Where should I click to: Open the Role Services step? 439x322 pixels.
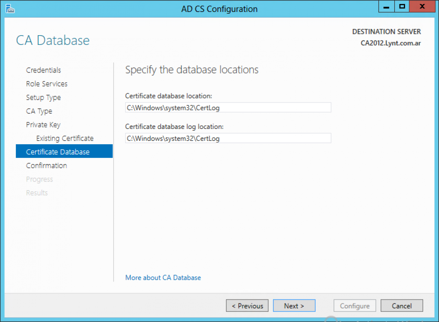pyautogui.click(x=47, y=84)
